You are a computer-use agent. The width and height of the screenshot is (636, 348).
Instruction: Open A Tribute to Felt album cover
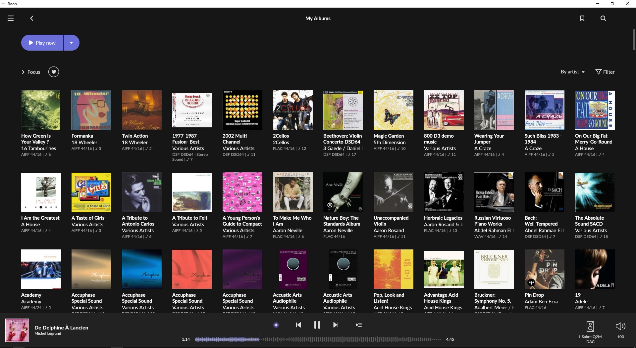[x=192, y=192]
